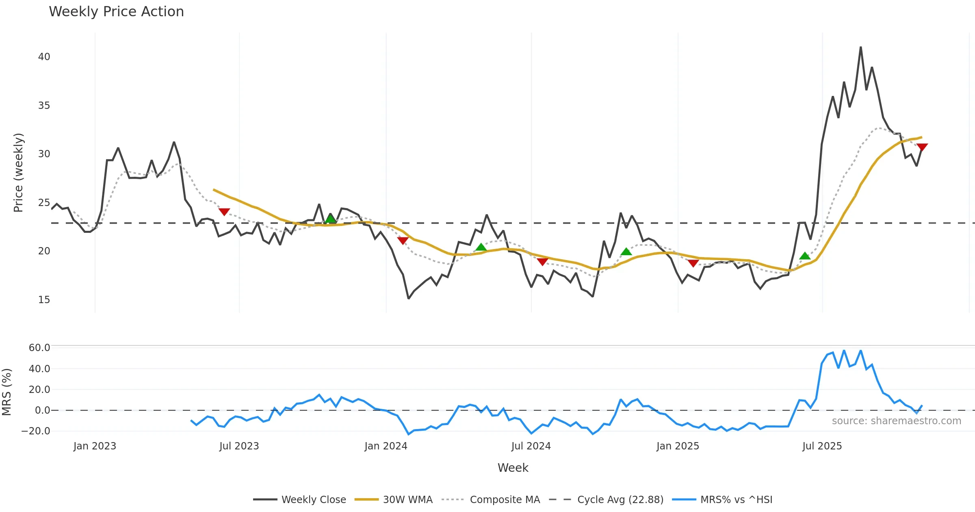
Task: Click the green up-triangle marker in late 2023
Action: click(x=331, y=219)
